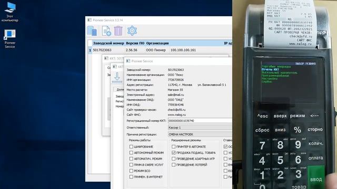
Task: Click the title bar icon of the front Pioneer Service dialog
Action: pos(128,61)
